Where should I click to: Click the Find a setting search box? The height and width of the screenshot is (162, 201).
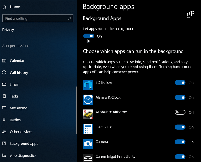(38, 18)
